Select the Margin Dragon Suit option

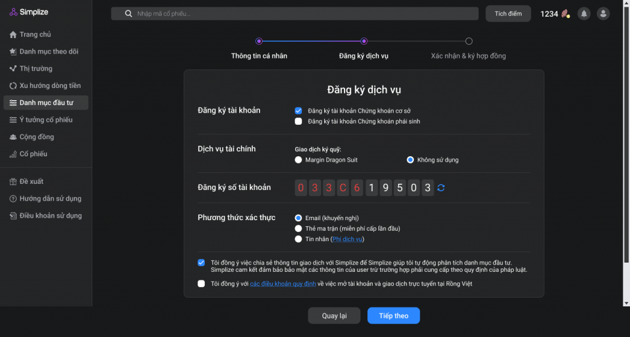299,160
